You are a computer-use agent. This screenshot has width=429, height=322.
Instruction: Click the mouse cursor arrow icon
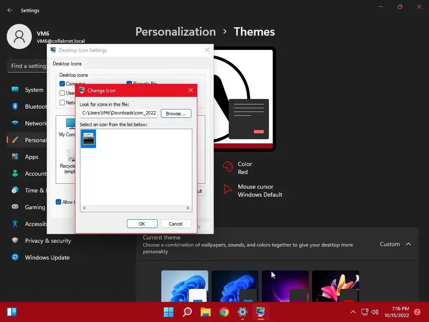(227, 189)
